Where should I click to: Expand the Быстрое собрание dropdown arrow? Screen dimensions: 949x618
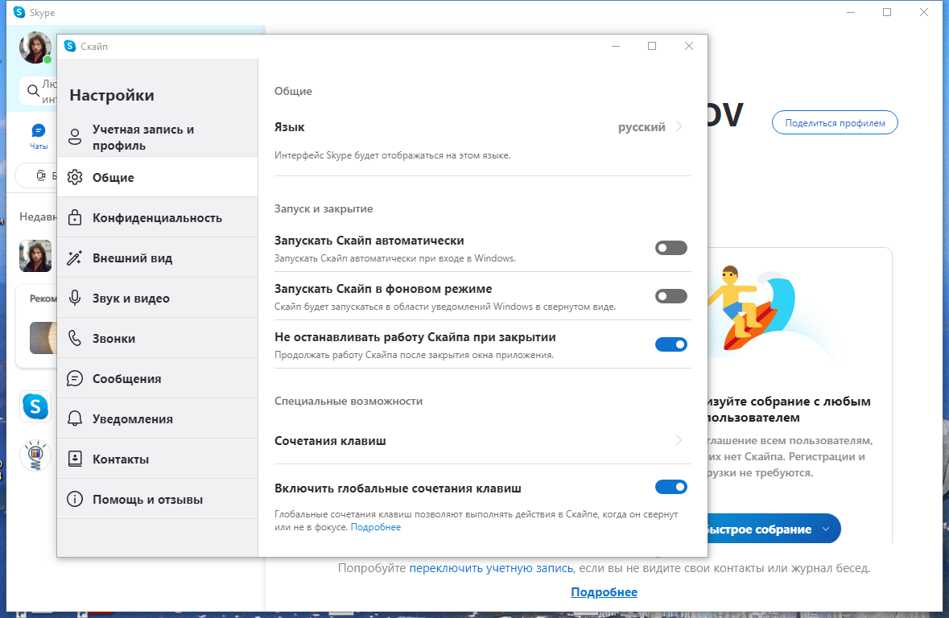(x=826, y=529)
